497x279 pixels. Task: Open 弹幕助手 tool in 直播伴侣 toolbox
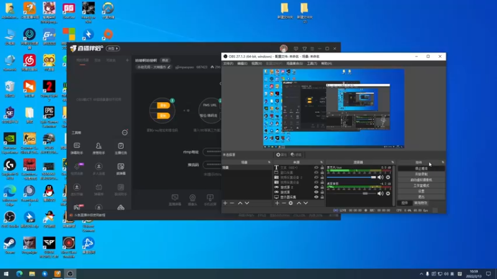(76, 148)
